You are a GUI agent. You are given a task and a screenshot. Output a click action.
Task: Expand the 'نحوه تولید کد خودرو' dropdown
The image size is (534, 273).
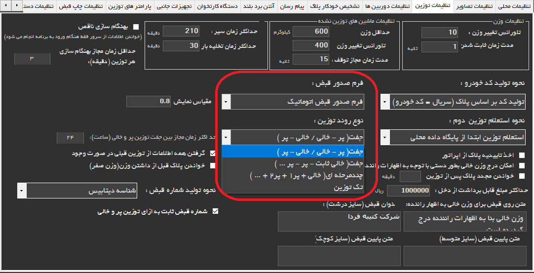pos(385,102)
